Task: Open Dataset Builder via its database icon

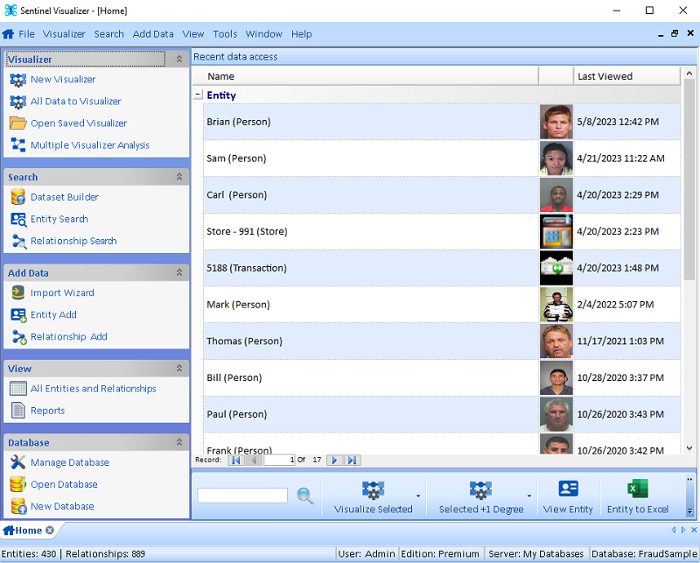Action: [20, 197]
